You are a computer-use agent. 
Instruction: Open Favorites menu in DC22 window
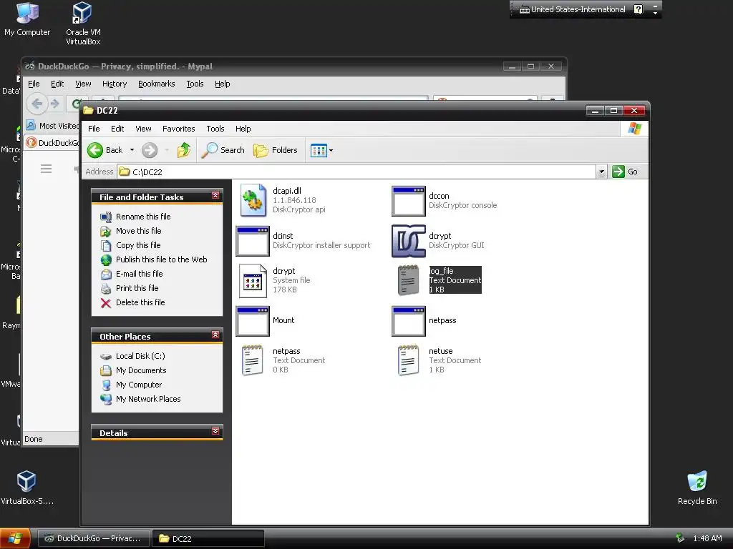tap(178, 129)
